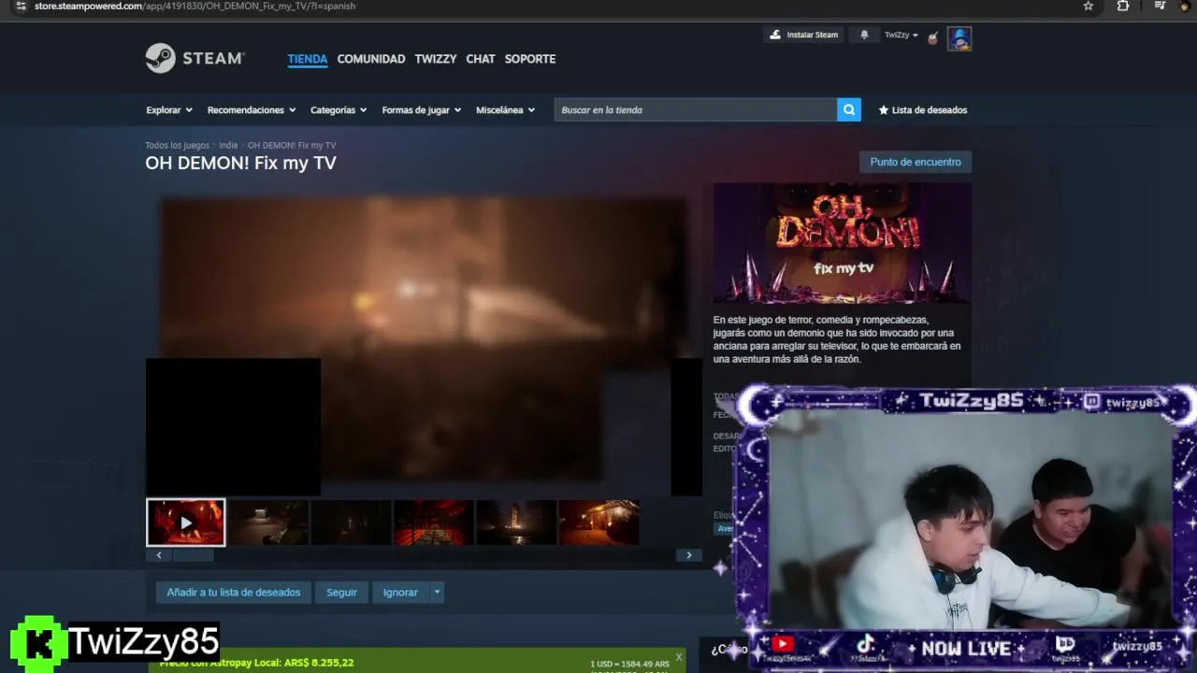Bookmark page with browser star icon
The image size is (1197, 673).
point(1089,6)
